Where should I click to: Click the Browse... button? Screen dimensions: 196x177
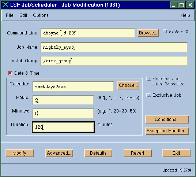tap(148, 33)
